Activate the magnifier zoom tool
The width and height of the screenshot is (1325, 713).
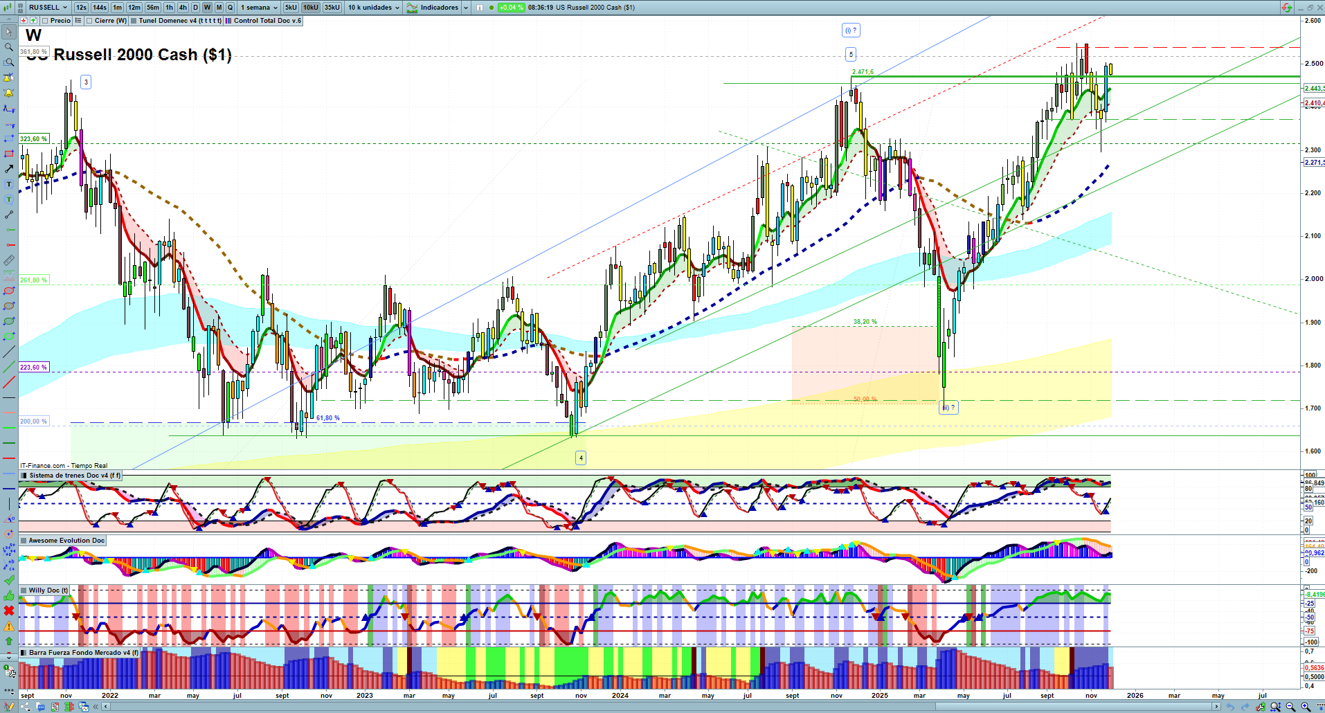pyautogui.click(x=9, y=47)
